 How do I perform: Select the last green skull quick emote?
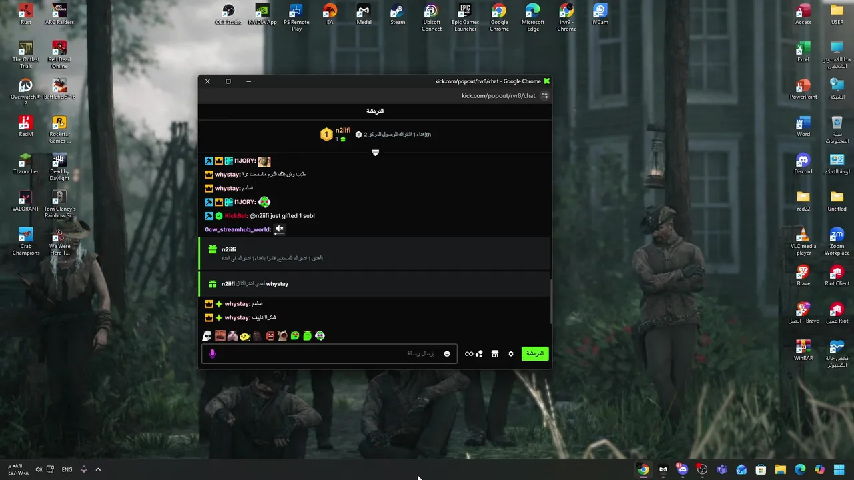[320, 336]
